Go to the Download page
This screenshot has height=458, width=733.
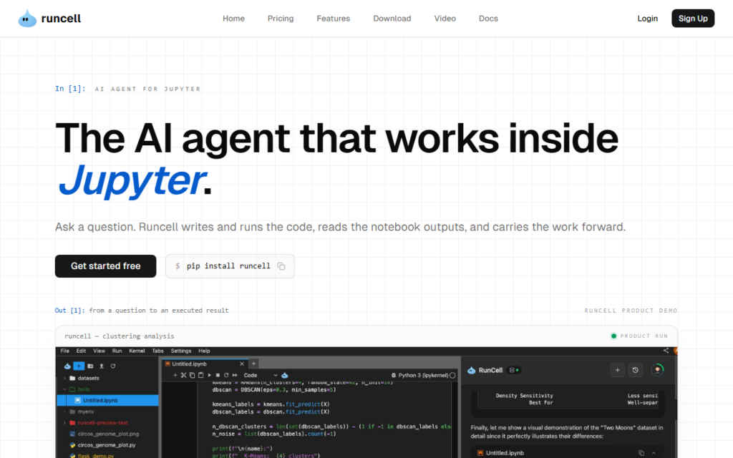(392, 18)
